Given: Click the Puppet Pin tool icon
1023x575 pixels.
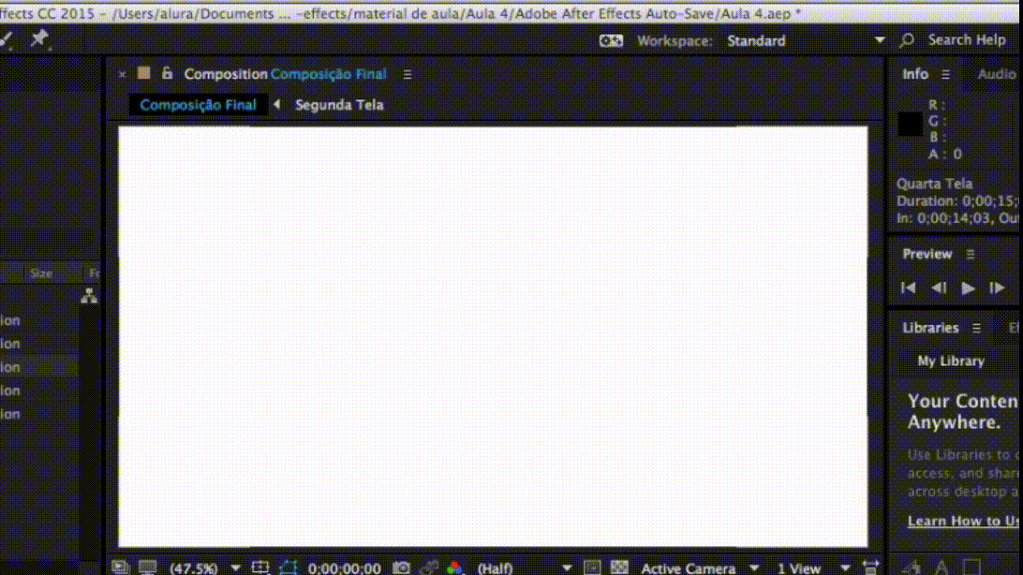Looking at the screenshot, I should pyautogui.click(x=39, y=38).
